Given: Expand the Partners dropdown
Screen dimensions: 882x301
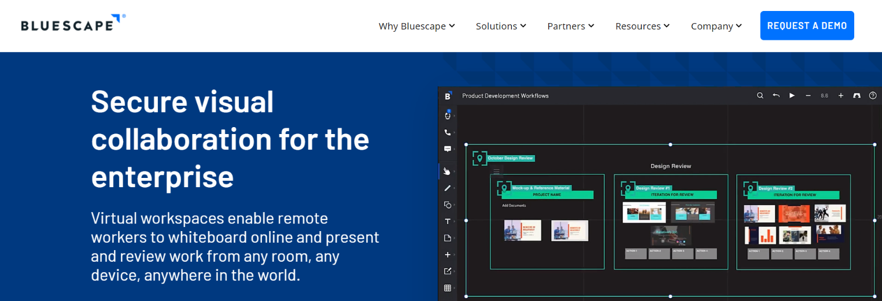Looking at the screenshot, I should [571, 26].
